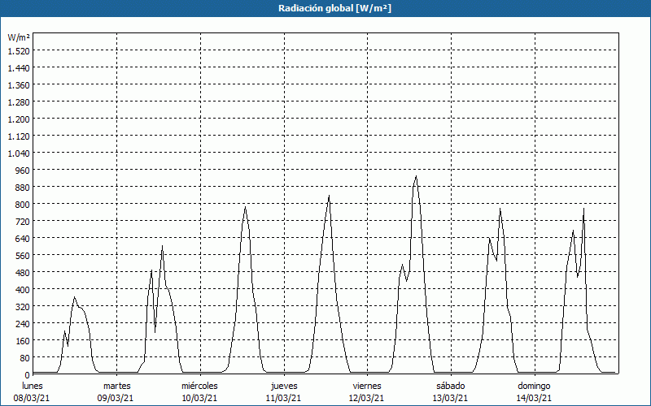Click the Tuesday radiation peak near 600
651x406 pixels.
pyautogui.click(x=162, y=246)
